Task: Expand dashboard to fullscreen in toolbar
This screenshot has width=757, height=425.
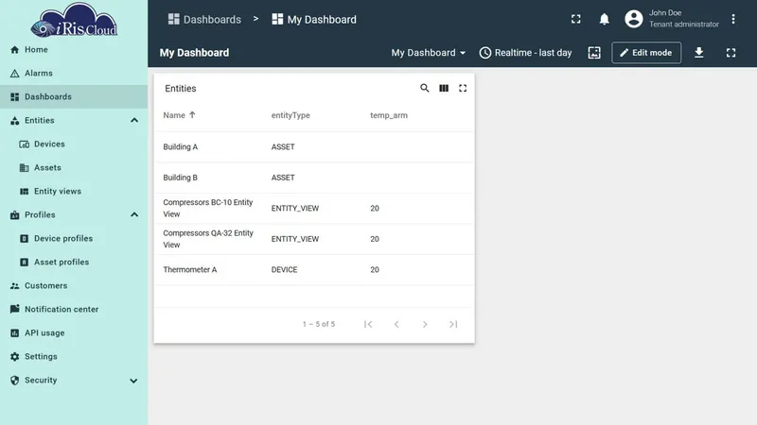Action: (731, 53)
